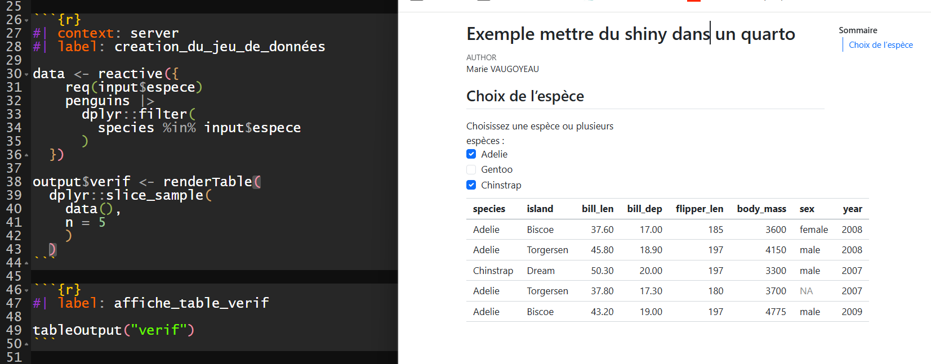Click line number 38 in the editor gutter
The width and height of the screenshot is (931, 364).
point(14,182)
